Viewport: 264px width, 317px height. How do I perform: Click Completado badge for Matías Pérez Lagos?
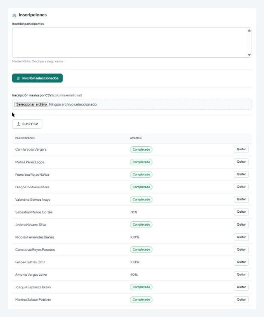click(x=141, y=162)
